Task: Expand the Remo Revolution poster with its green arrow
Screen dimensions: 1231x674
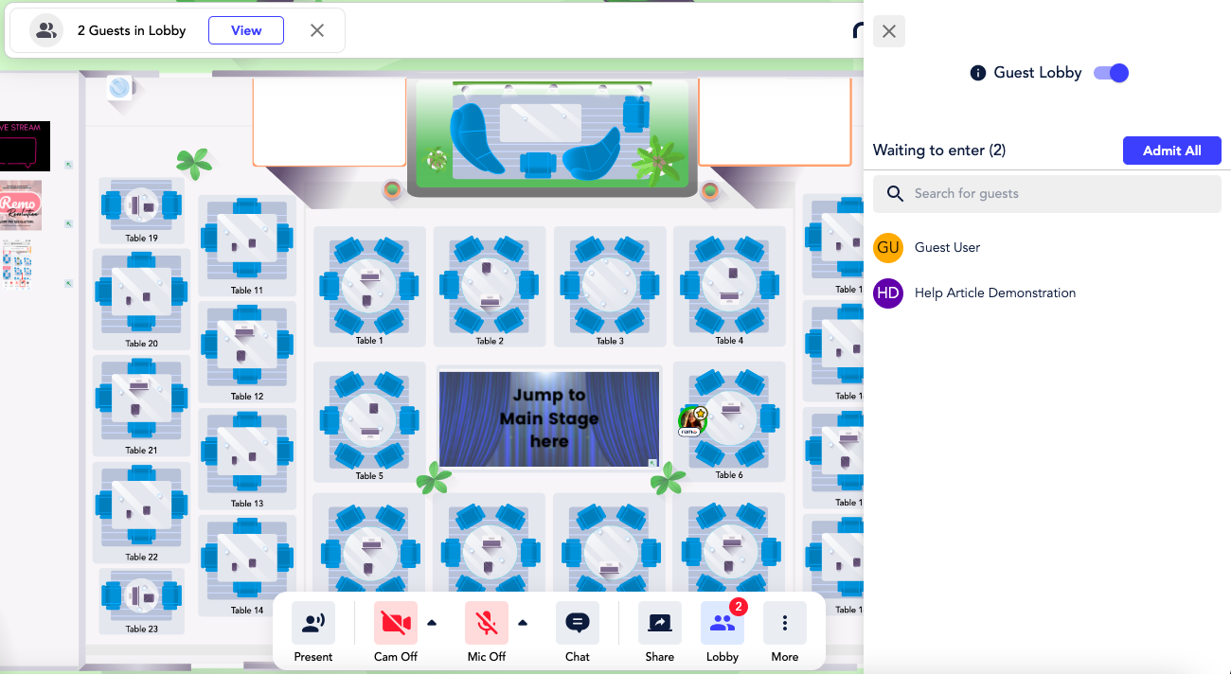Action: coord(67,224)
